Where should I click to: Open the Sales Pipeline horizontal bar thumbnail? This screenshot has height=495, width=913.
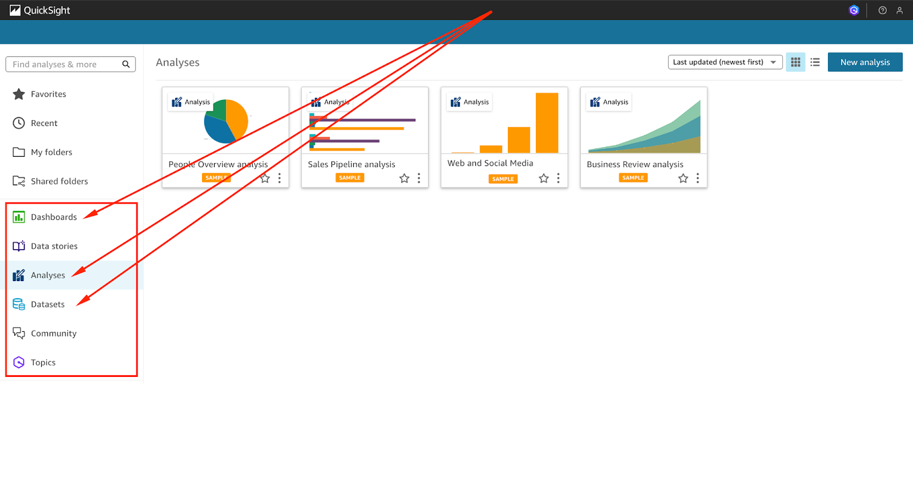click(365, 120)
